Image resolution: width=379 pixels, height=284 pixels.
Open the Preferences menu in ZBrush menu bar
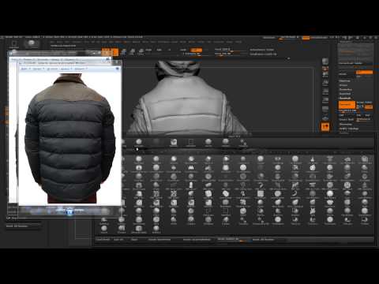[163, 42]
